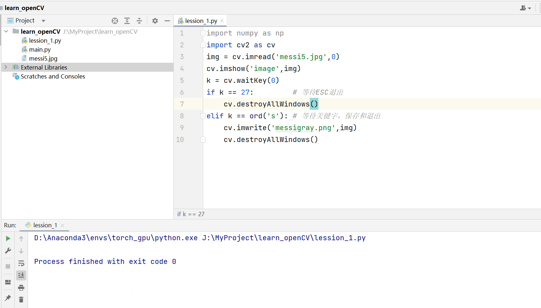This screenshot has height=308, width=541.
Task: Click the python.exe command line in console
Action: 200,238
